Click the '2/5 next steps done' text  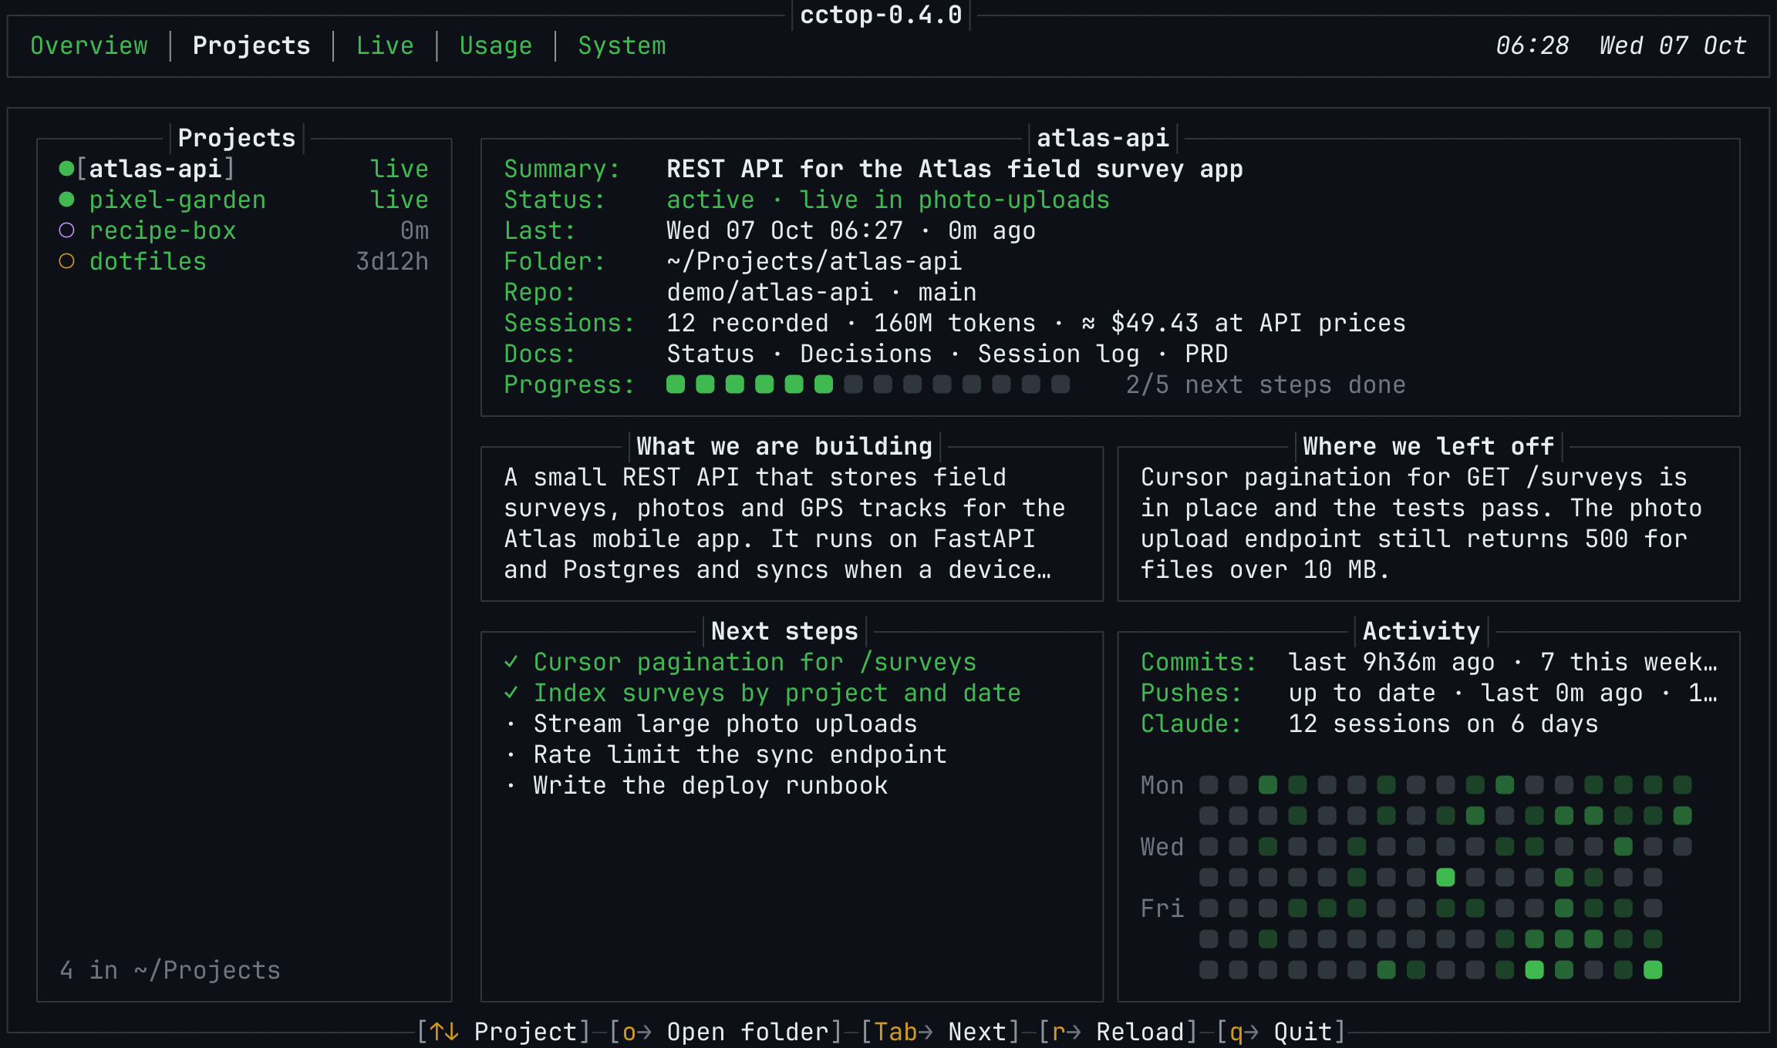[x=1266, y=385]
